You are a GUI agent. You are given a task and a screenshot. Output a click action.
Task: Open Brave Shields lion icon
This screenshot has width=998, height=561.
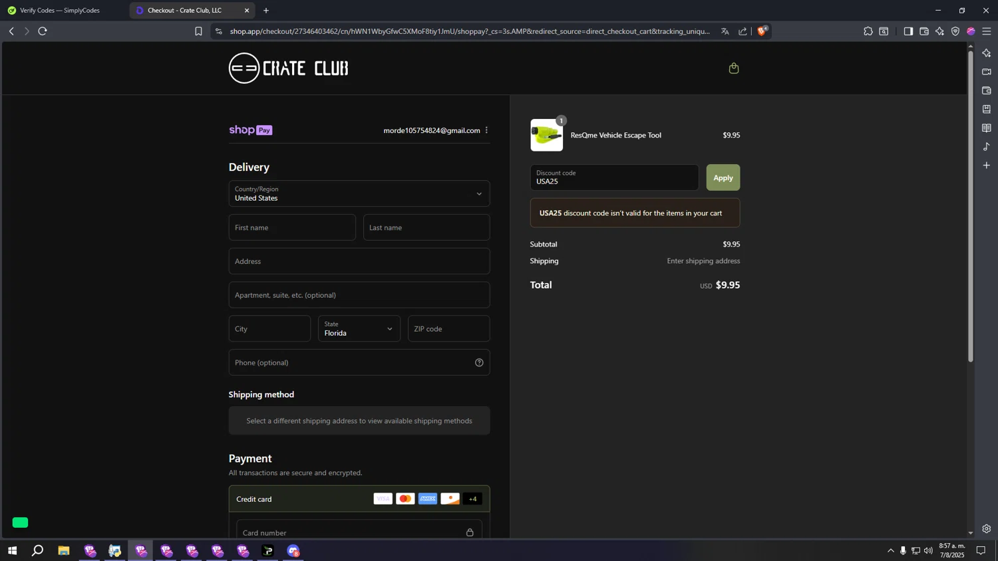coord(762,31)
